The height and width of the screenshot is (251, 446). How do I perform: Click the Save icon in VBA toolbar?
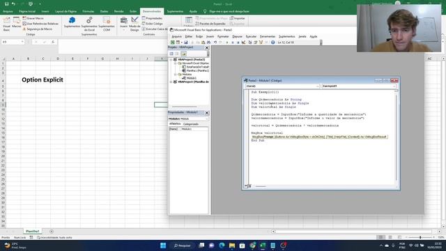(186, 43)
